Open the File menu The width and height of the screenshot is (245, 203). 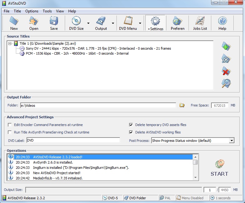pos(7,11)
